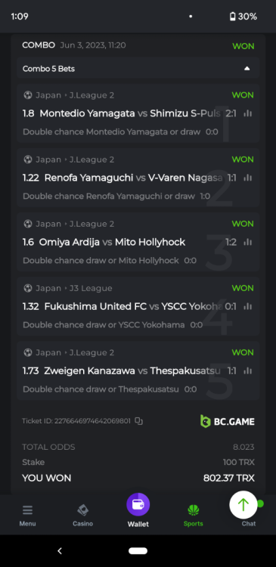
Task: Open stats for Omiya Ardija match
Action: (x=248, y=242)
